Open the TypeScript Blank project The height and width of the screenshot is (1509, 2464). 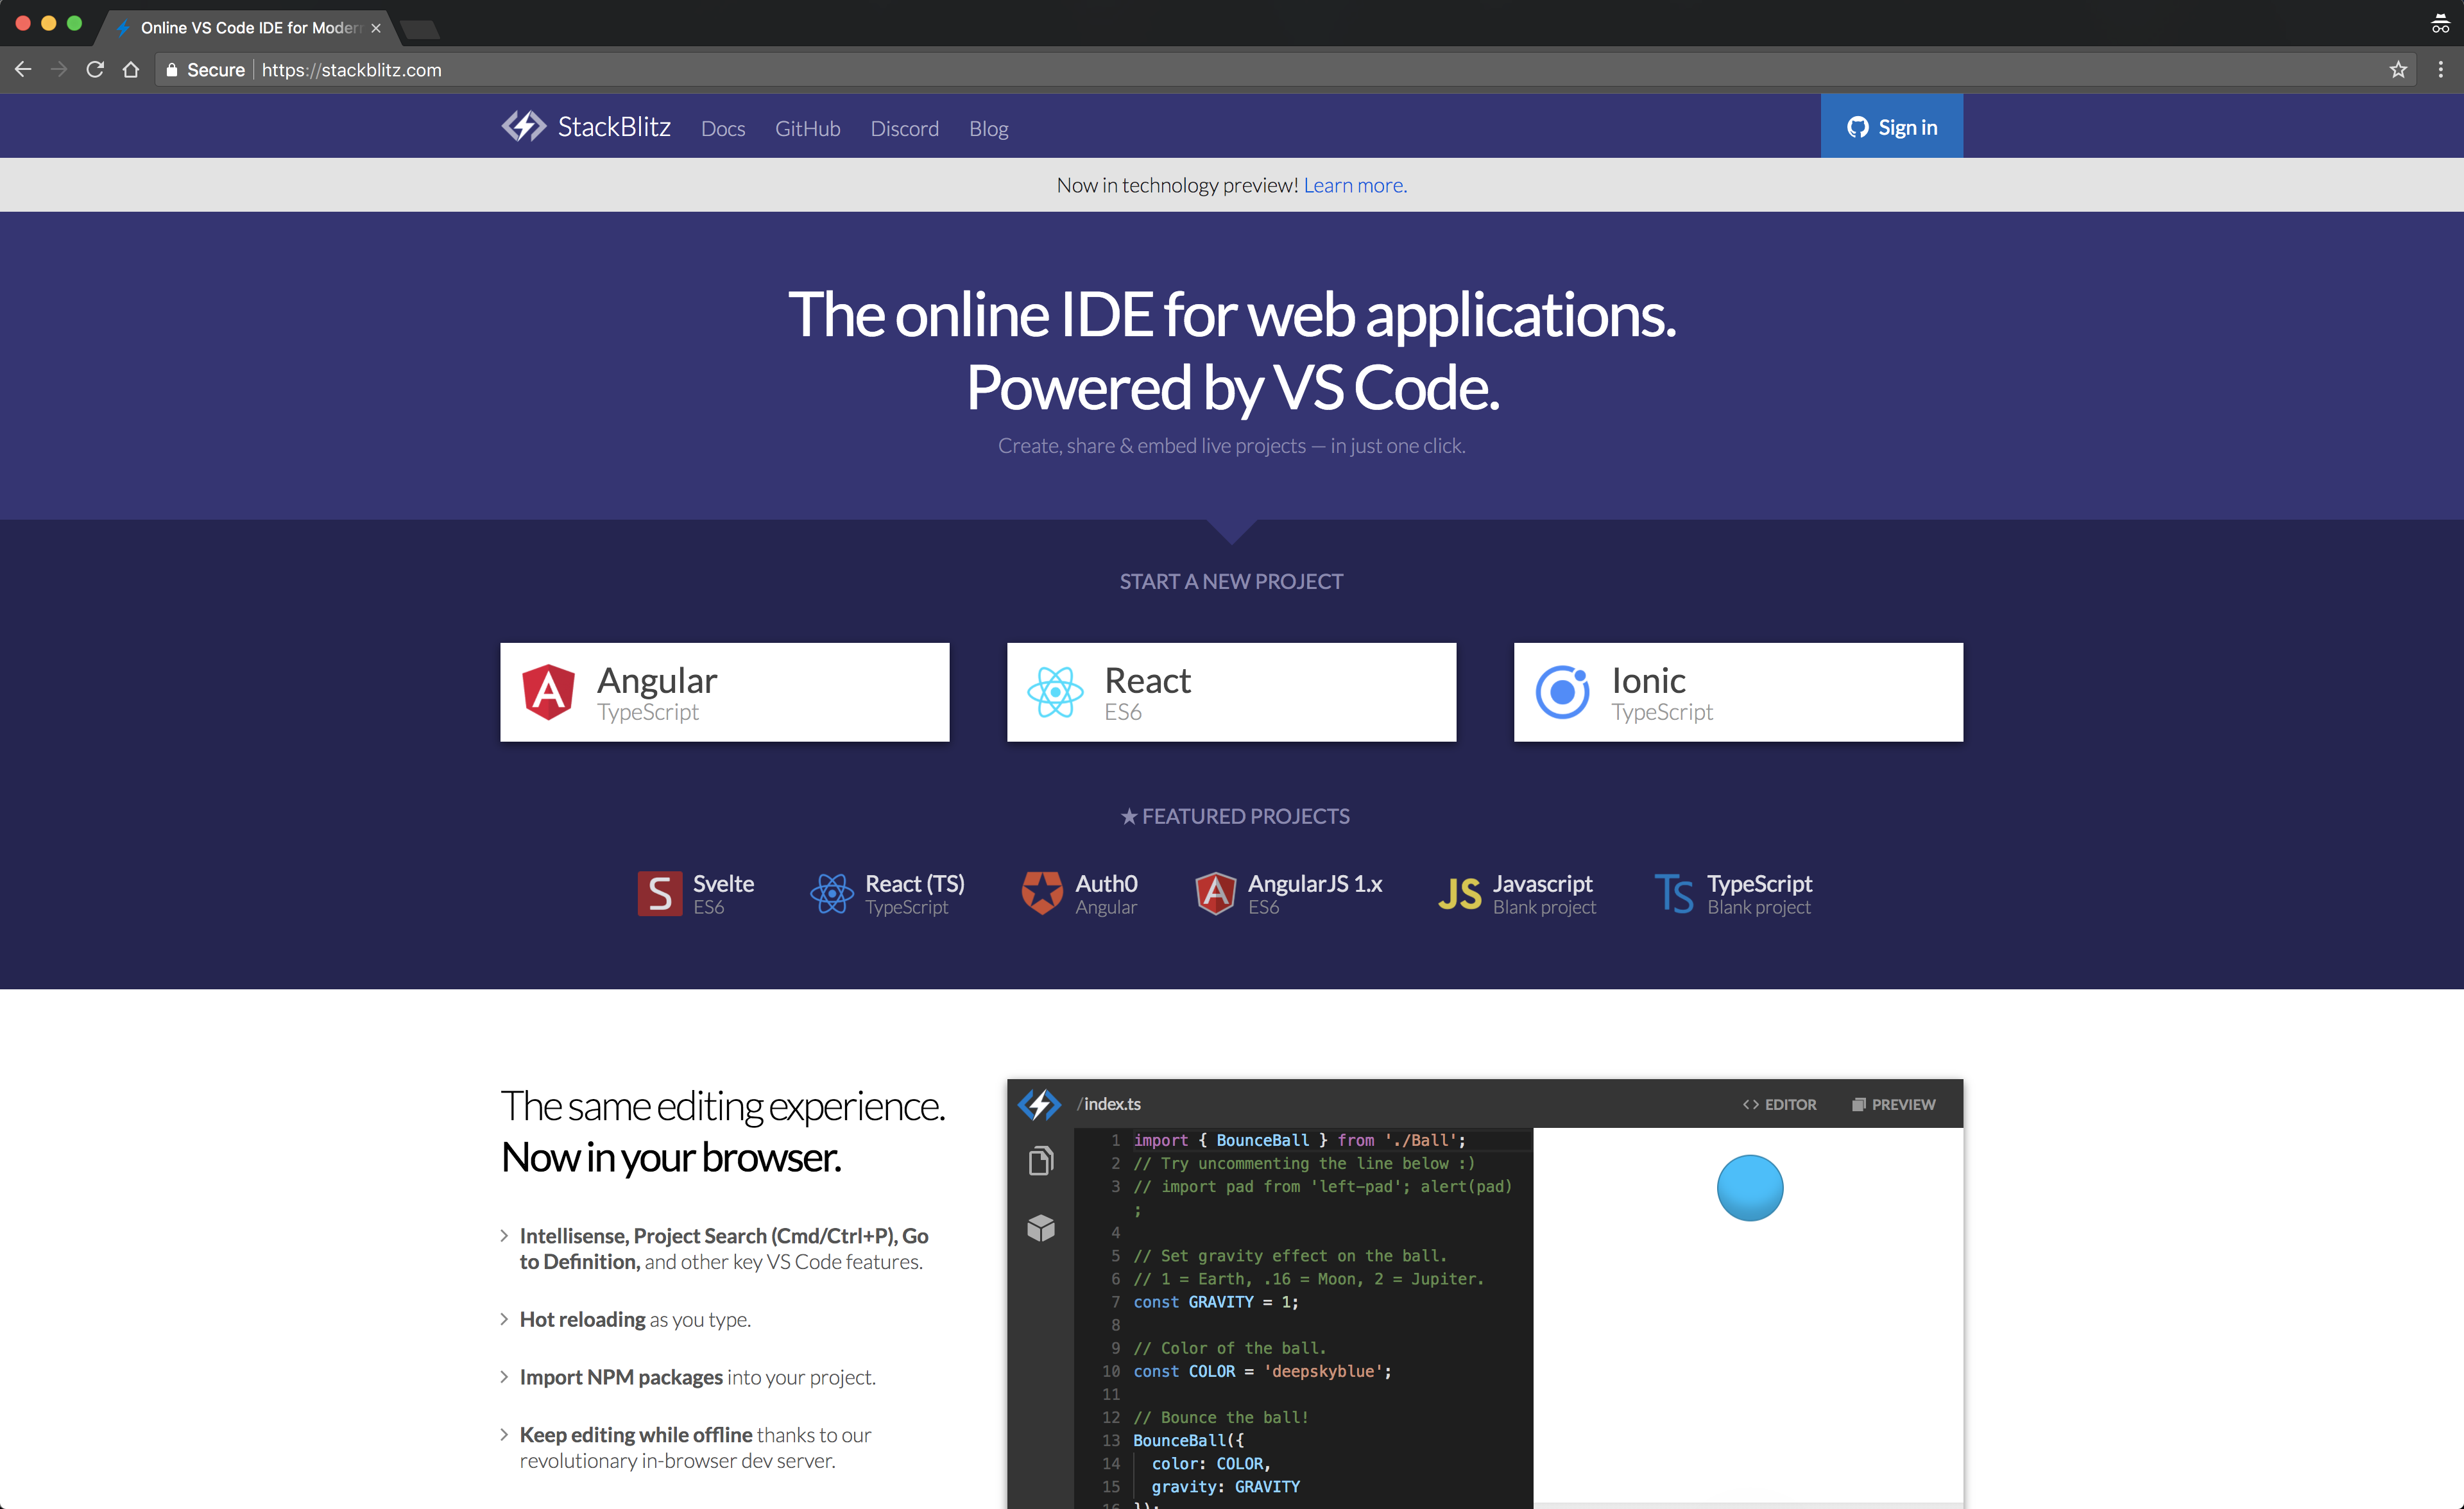tap(1733, 893)
